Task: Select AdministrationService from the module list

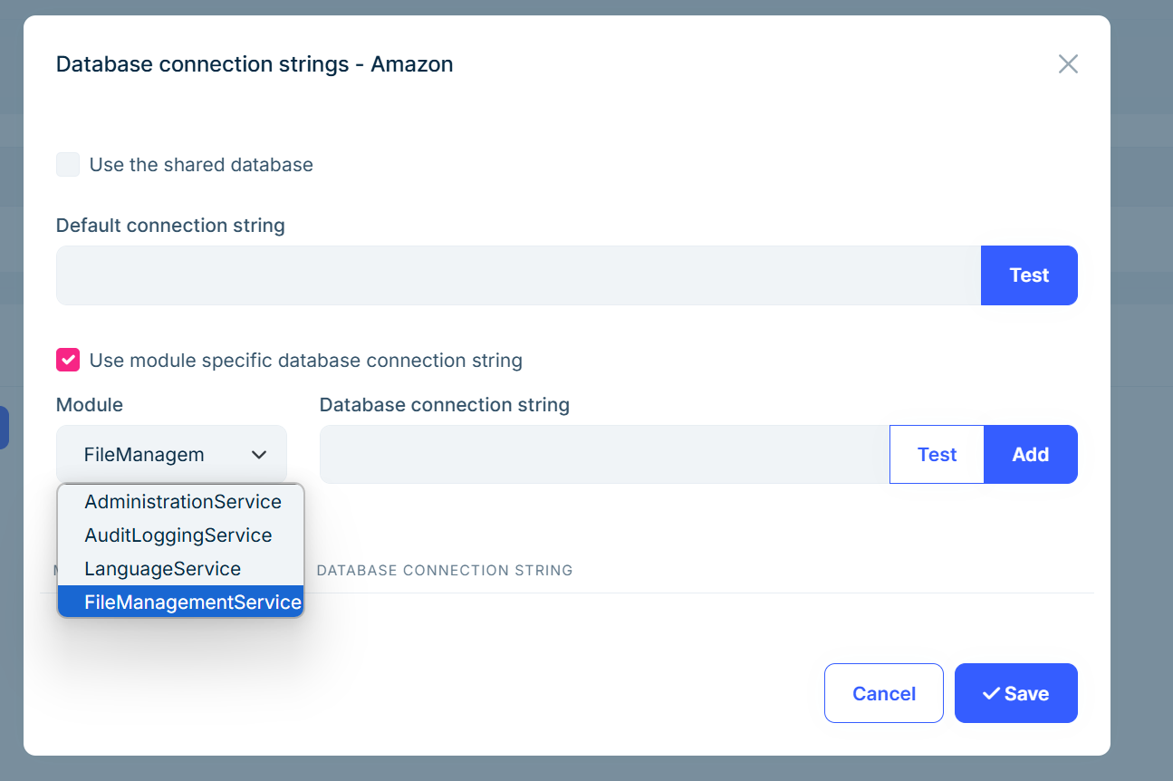Action: (183, 502)
